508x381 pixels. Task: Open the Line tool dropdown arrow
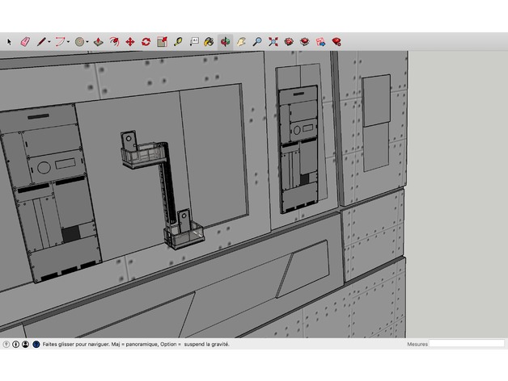click(x=49, y=42)
